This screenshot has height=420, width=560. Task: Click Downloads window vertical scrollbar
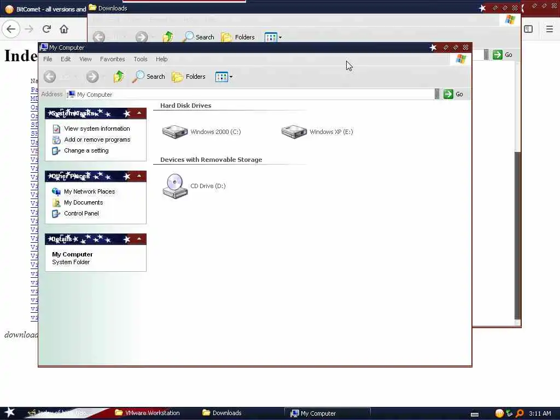pyautogui.click(x=517, y=236)
